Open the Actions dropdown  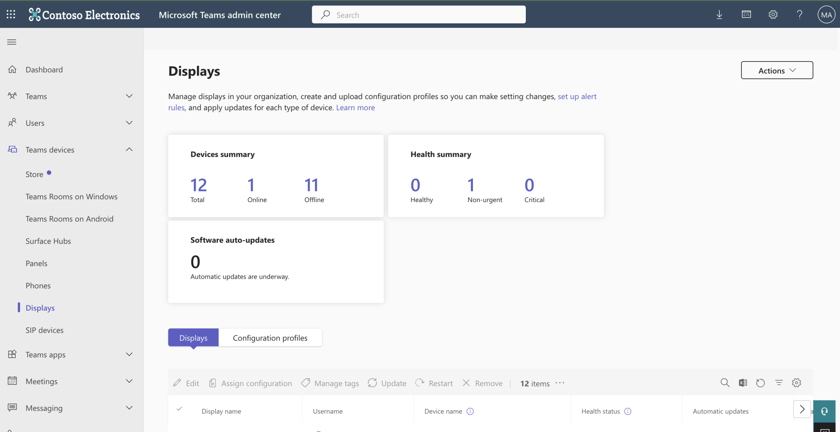(776, 70)
